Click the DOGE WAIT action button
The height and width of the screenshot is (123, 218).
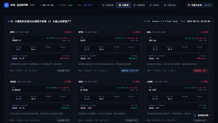[x=64, y=120]
